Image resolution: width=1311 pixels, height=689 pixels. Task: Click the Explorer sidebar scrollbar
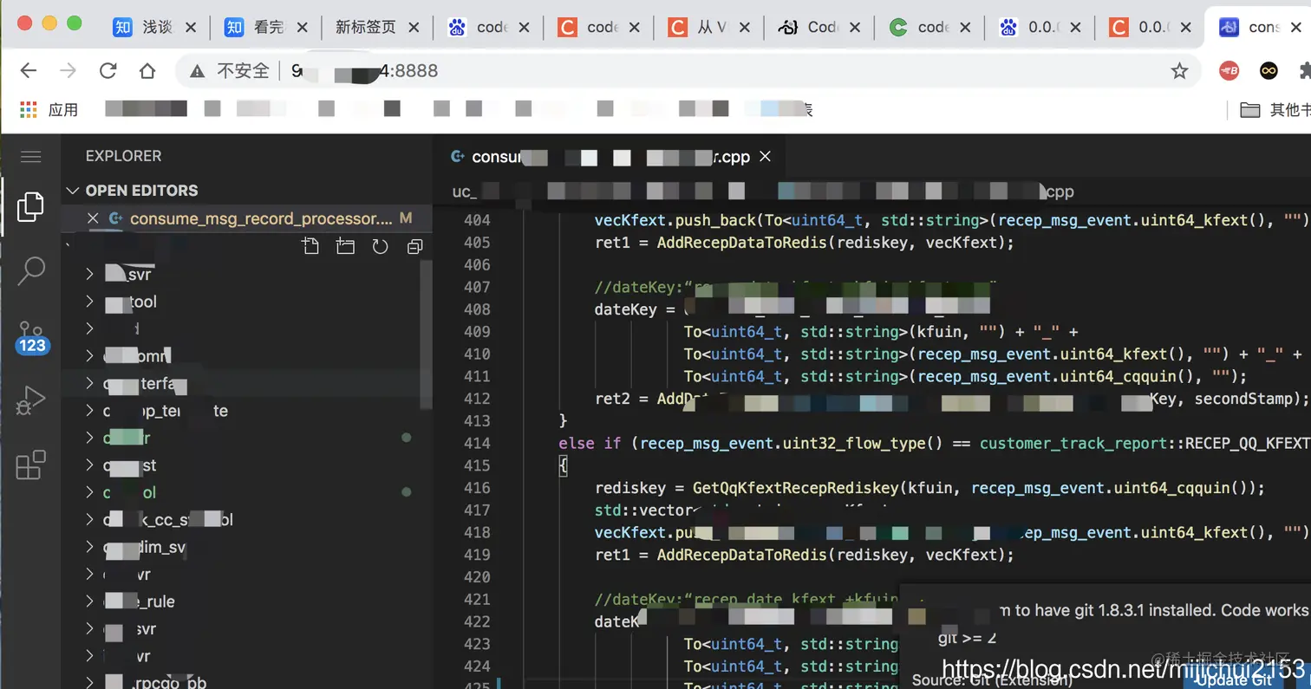click(425, 334)
